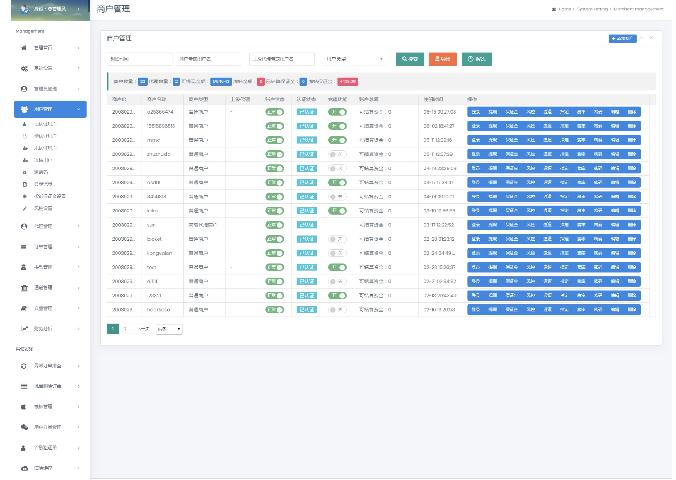Screen dimensions: 676x480
Task: Click the user-circle icon beside 管理员管理
Action: coord(24,89)
